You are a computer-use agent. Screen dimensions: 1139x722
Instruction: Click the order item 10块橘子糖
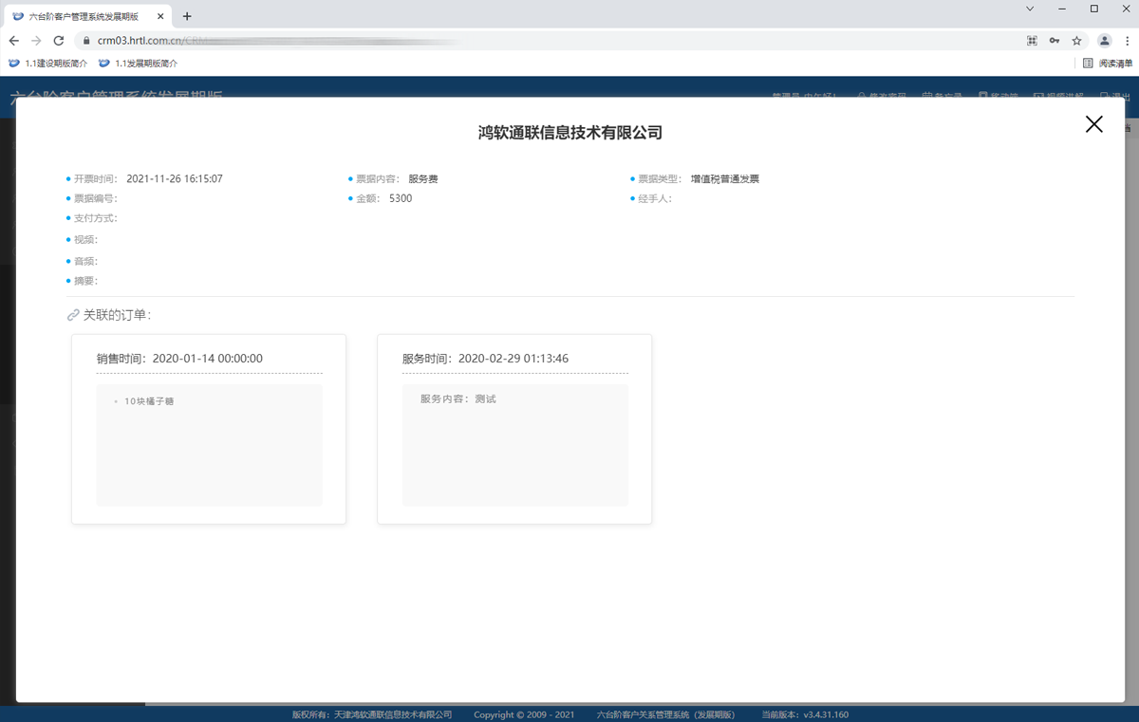(x=149, y=401)
